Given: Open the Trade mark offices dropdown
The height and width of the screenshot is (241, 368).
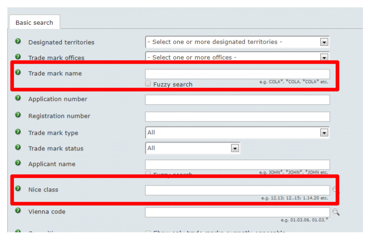Looking at the screenshot, I should point(237,56).
